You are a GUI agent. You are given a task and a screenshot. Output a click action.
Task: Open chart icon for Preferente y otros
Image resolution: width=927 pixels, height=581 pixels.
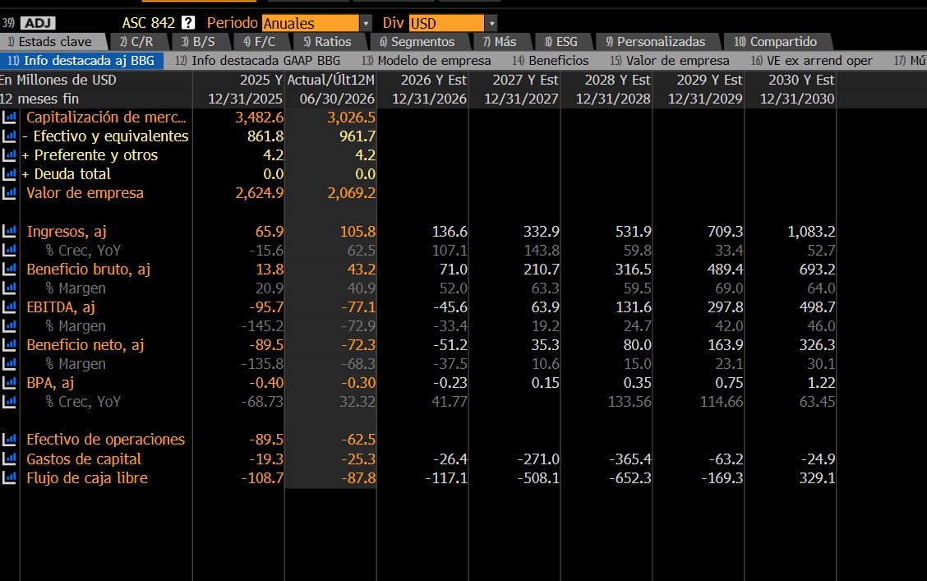click(x=10, y=154)
